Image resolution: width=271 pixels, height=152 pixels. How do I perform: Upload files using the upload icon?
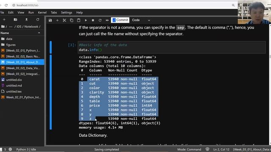[x=26, y=19]
